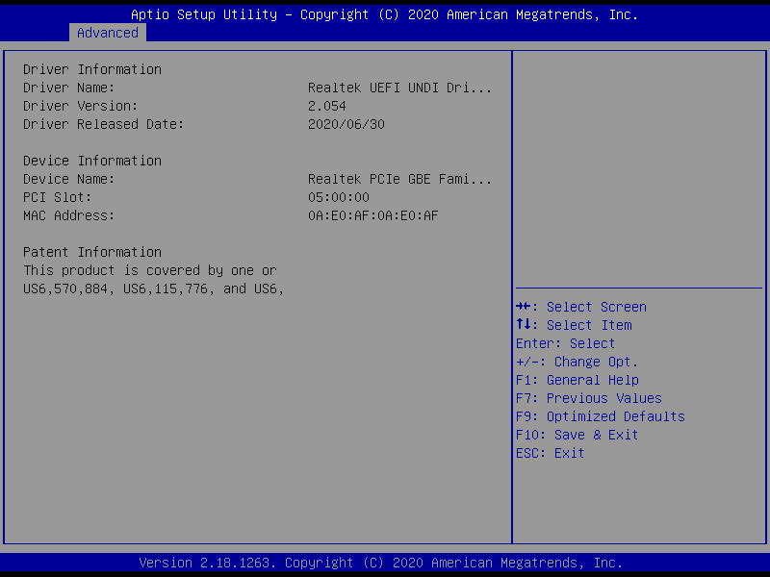Click the Patent Information heading
The image size is (770, 577).
(92, 252)
